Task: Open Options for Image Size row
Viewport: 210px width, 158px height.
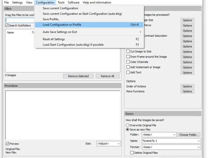Action: [187, 20]
